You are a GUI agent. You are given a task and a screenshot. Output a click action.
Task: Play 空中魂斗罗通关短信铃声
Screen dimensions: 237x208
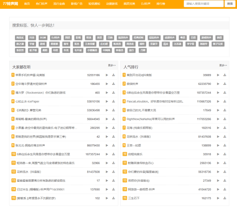pyautogui.click(x=107, y=84)
